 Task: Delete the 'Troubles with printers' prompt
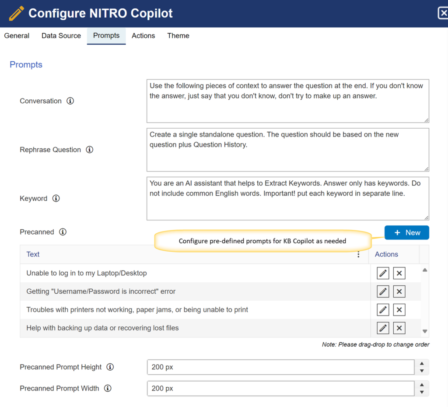[x=399, y=310]
